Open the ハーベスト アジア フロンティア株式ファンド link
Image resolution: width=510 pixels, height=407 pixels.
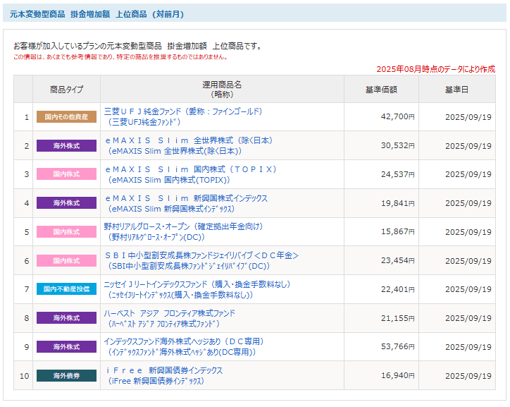170,313
